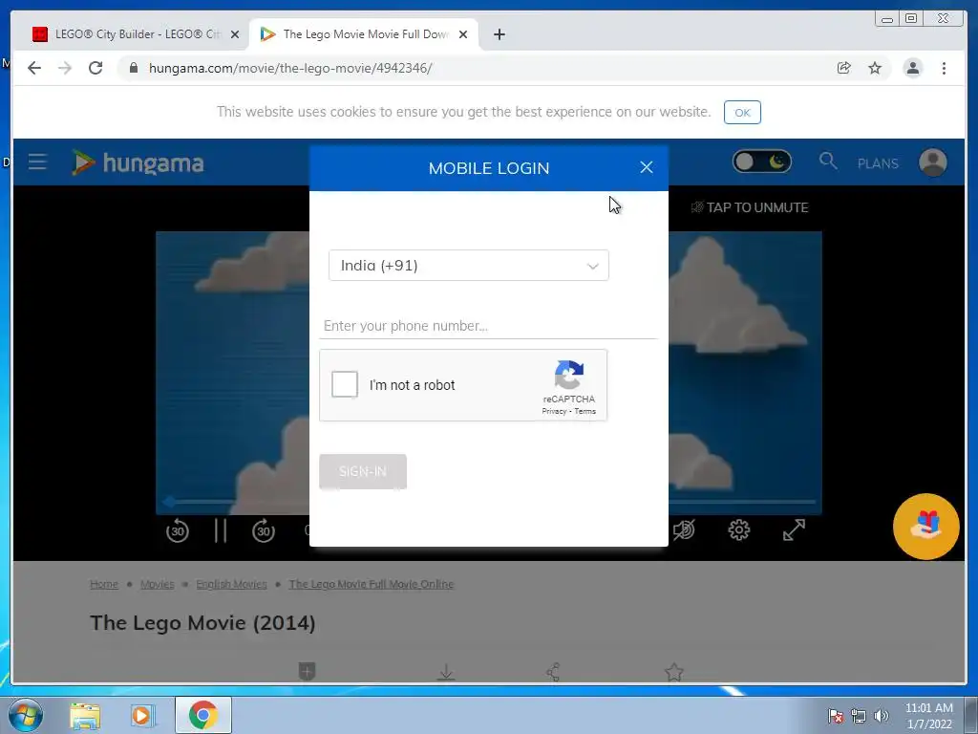
Task: Enter fullscreen video mode
Action: [794, 529]
